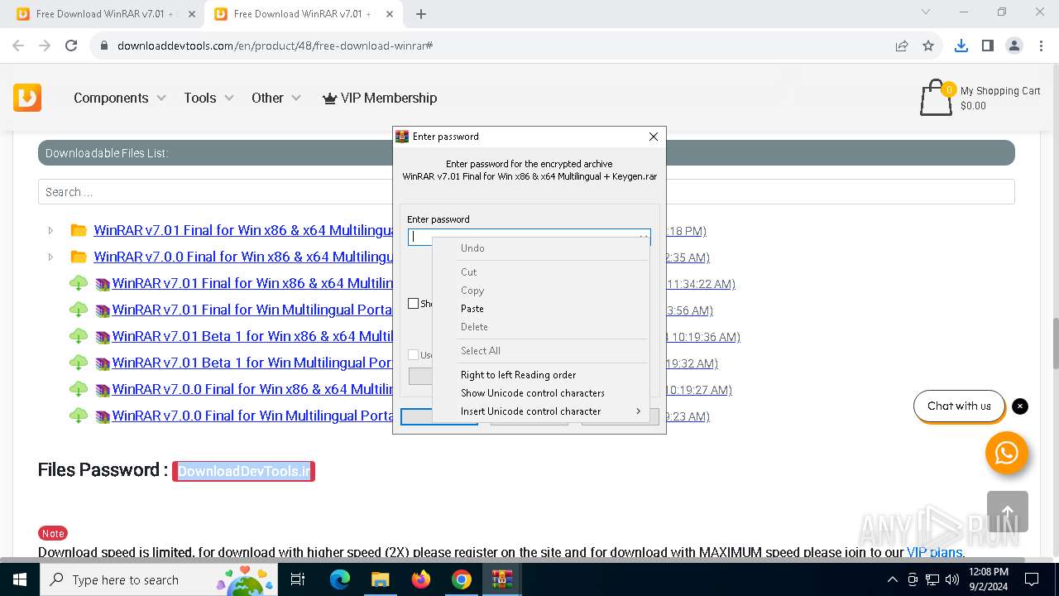Open a new browser tab
Viewport: 1059px width, 596px height.
point(421,14)
